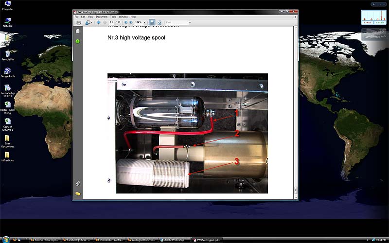
Task: Click the Find search box
Action: pyautogui.click(x=177, y=22)
